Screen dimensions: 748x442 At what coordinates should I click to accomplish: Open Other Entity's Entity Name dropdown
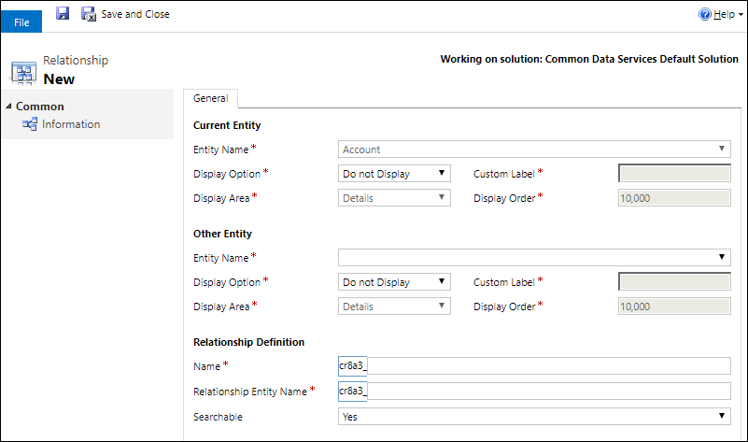click(x=533, y=258)
